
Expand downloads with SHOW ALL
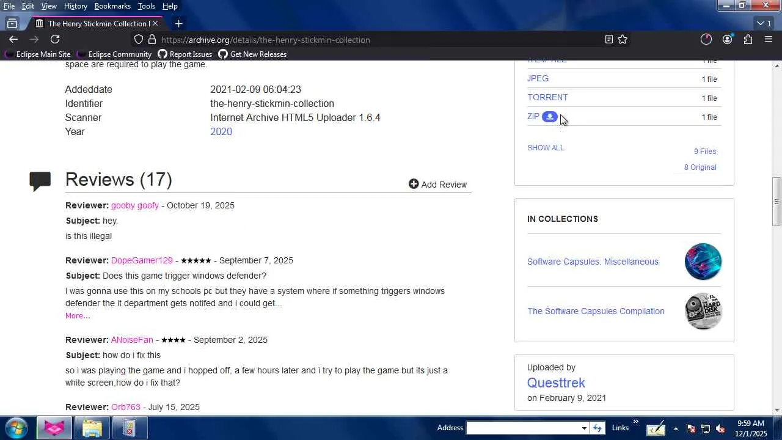coord(546,147)
